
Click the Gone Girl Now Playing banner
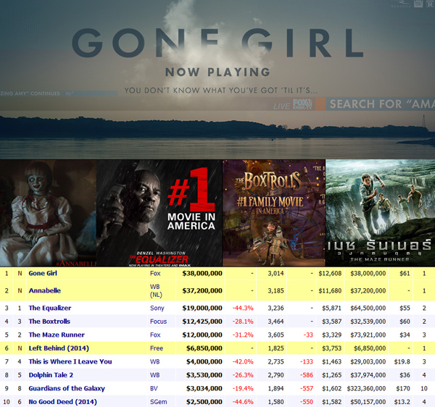[217, 80]
